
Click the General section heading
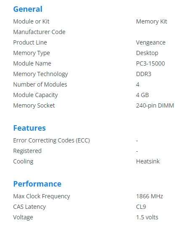click(28, 9)
